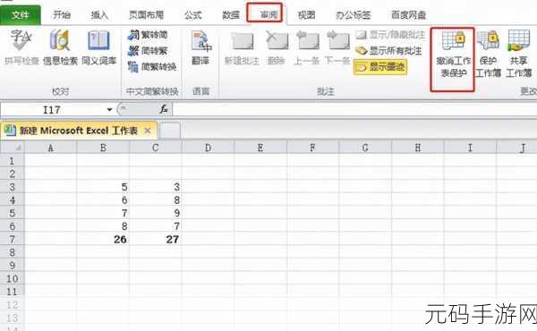Open the 简繁转换 conversion options

(152, 66)
